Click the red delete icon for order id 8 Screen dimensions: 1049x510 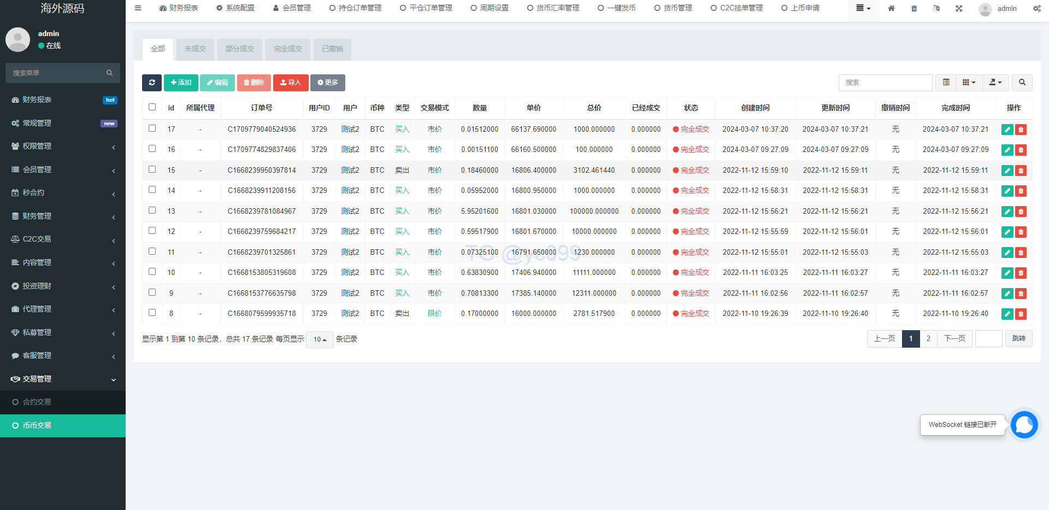coord(1021,314)
